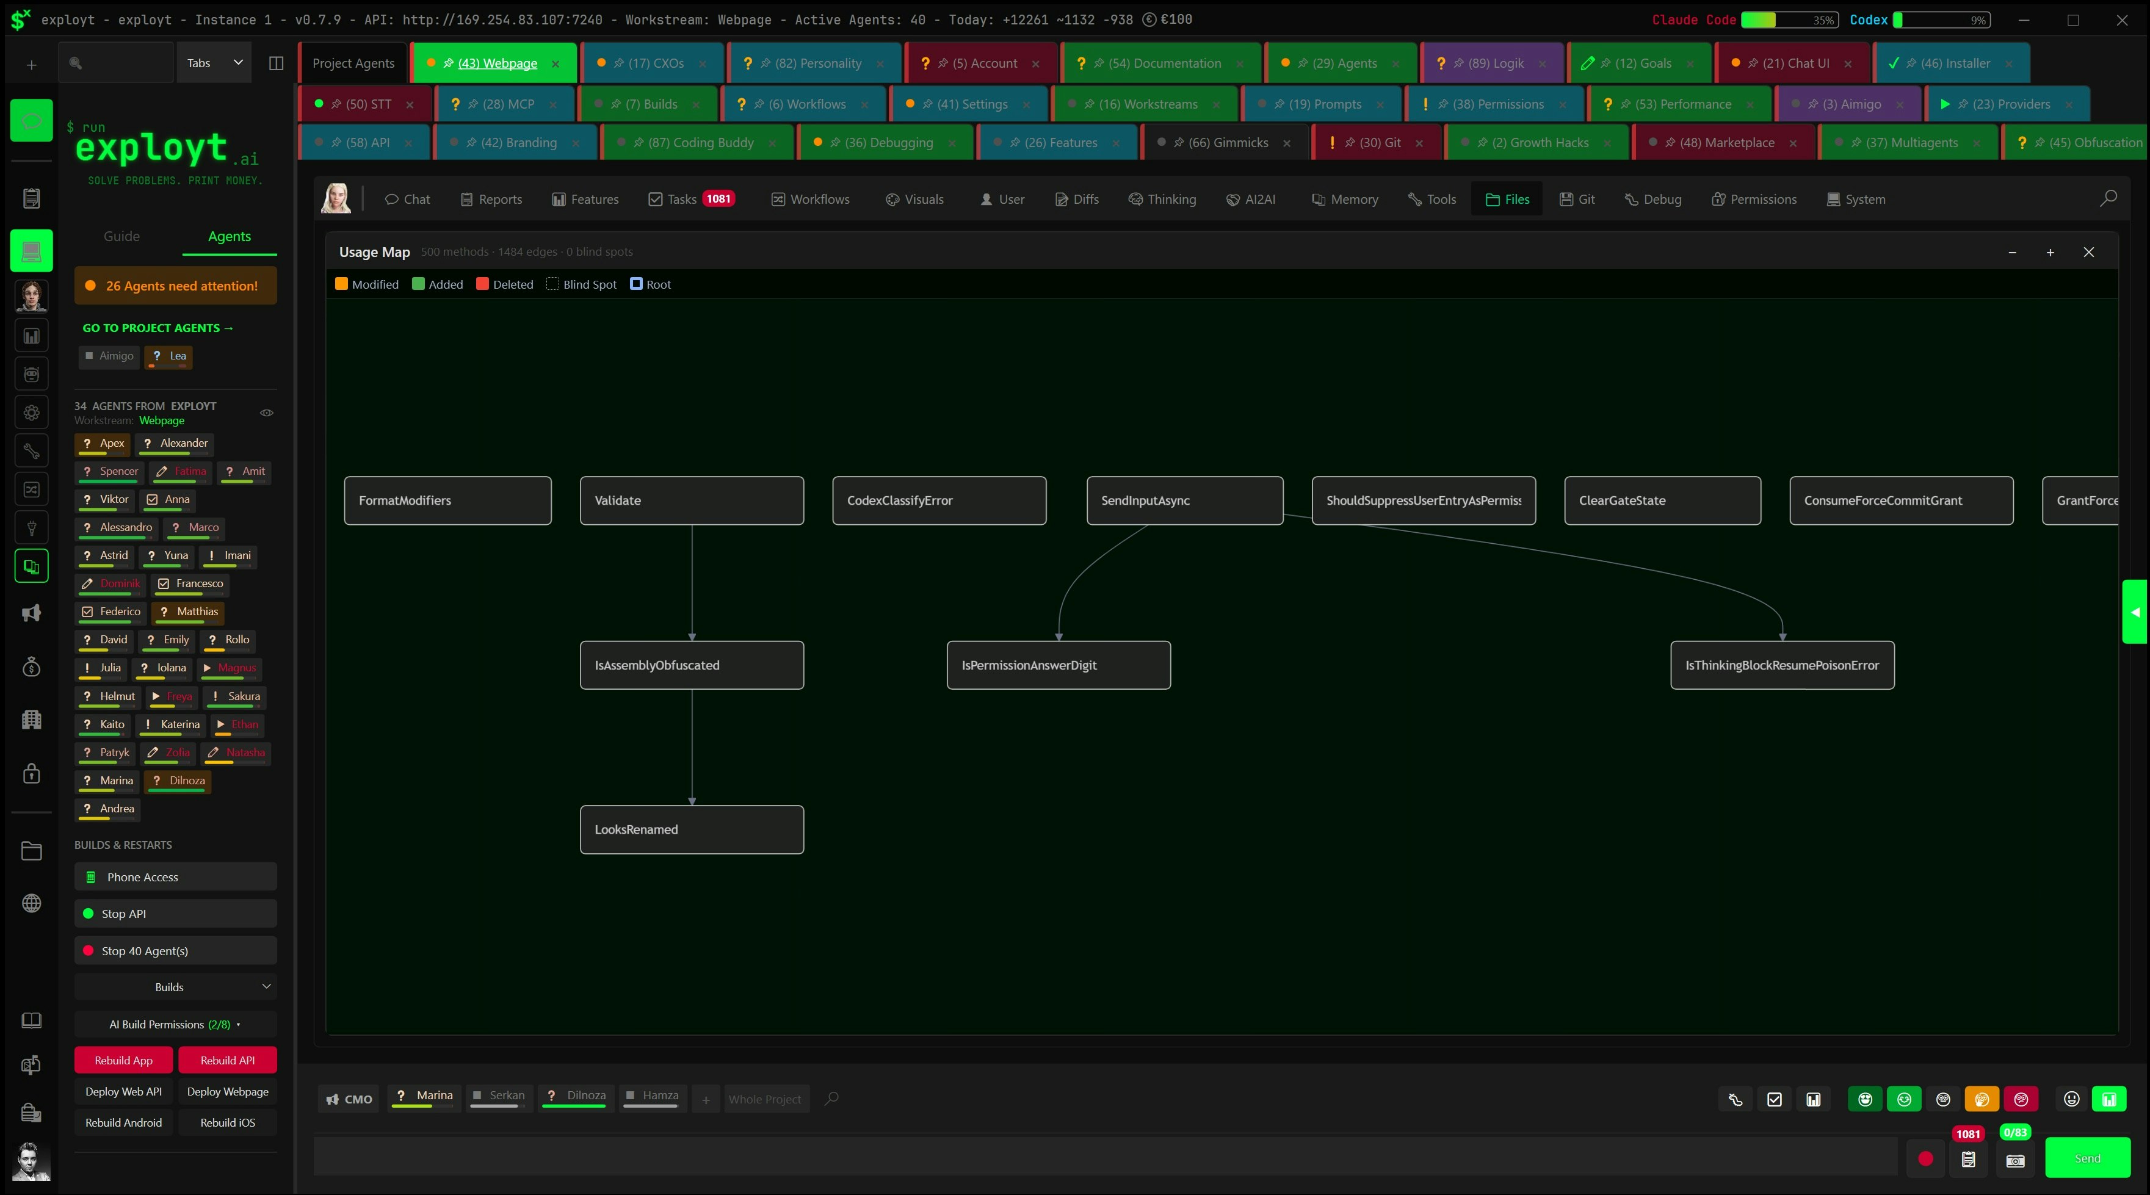Viewport: 2150px width, 1195px height.
Task: Open the gear settings sidebar icon
Action: click(32, 412)
